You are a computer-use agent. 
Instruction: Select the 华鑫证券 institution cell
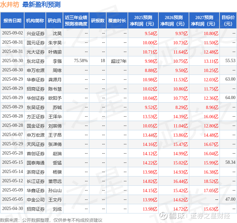click(x=36, y=191)
